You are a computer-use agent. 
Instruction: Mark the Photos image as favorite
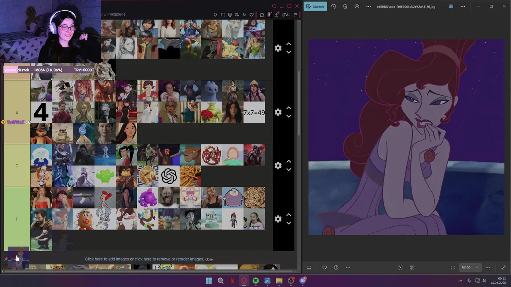coord(325,267)
